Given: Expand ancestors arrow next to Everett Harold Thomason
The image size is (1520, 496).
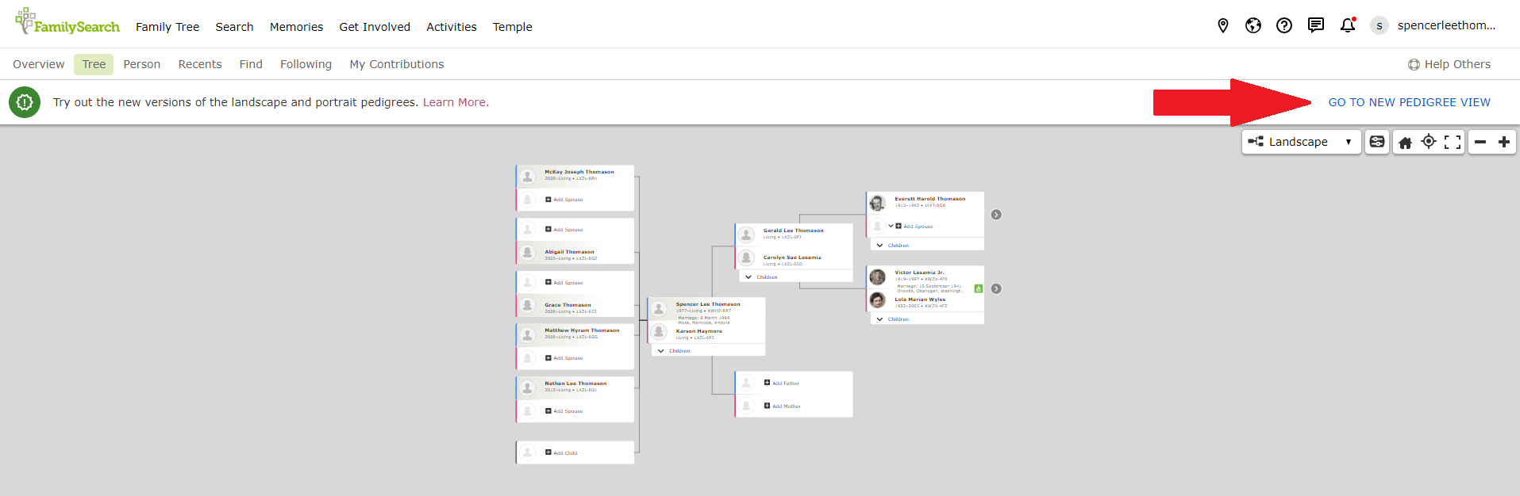Looking at the screenshot, I should [x=996, y=215].
